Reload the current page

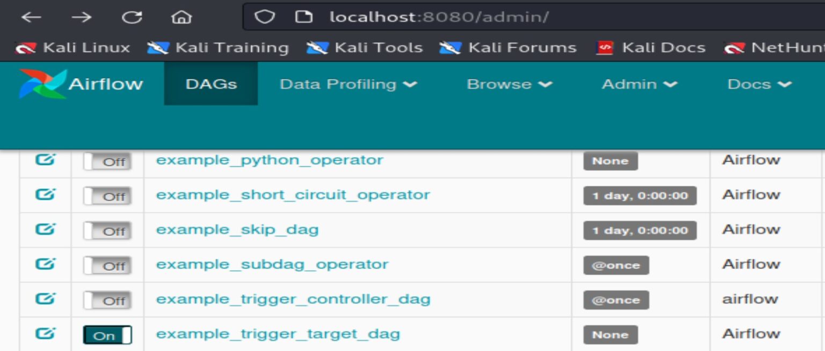tap(131, 16)
